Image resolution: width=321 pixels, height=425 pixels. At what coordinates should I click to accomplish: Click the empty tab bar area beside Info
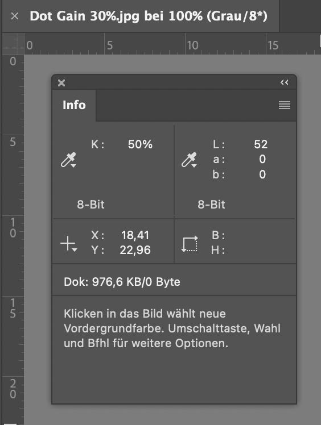tap(196, 105)
